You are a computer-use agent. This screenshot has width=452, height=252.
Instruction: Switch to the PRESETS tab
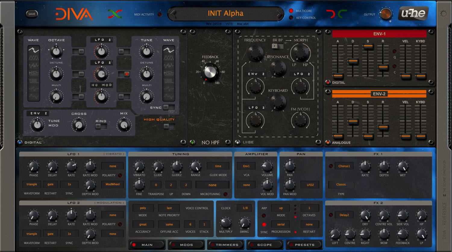(304, 245)
